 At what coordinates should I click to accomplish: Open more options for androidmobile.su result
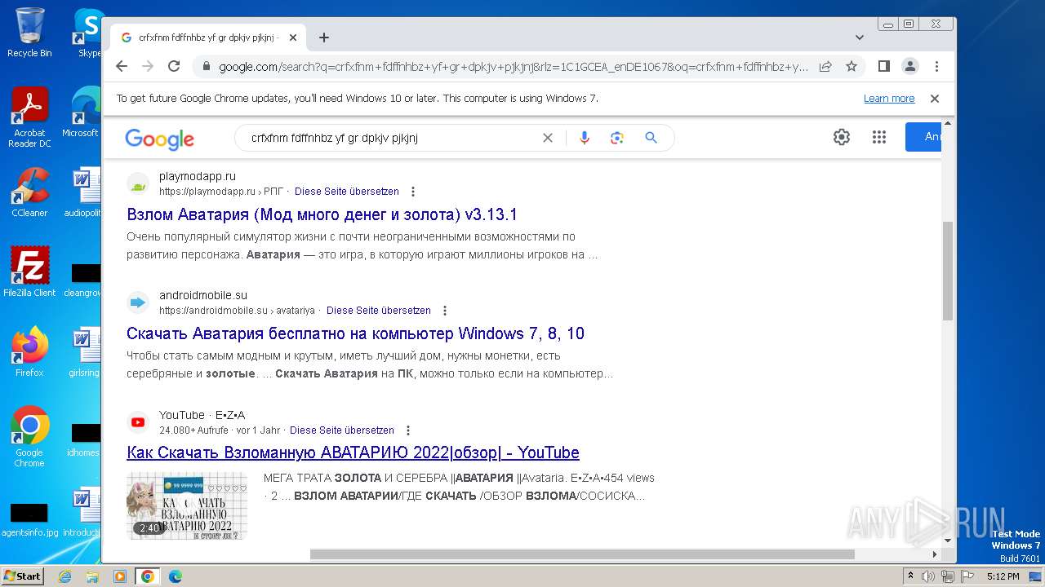pos(445,311)
